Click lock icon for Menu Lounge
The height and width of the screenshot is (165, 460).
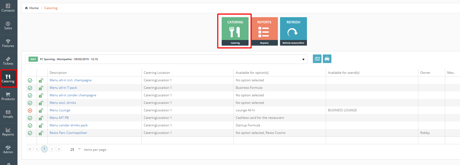pyautogui.click(x=41, y=110)
